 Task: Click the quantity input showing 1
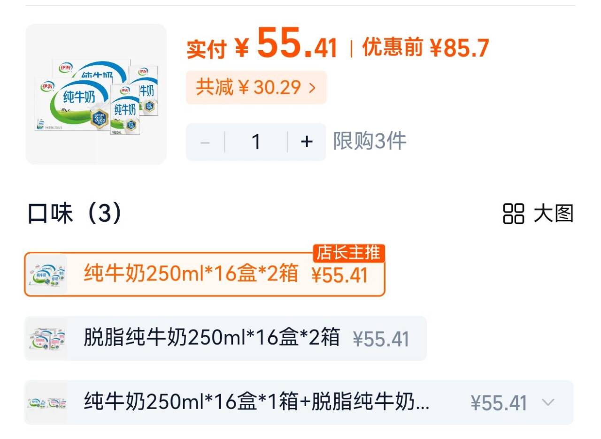[256, 142]
